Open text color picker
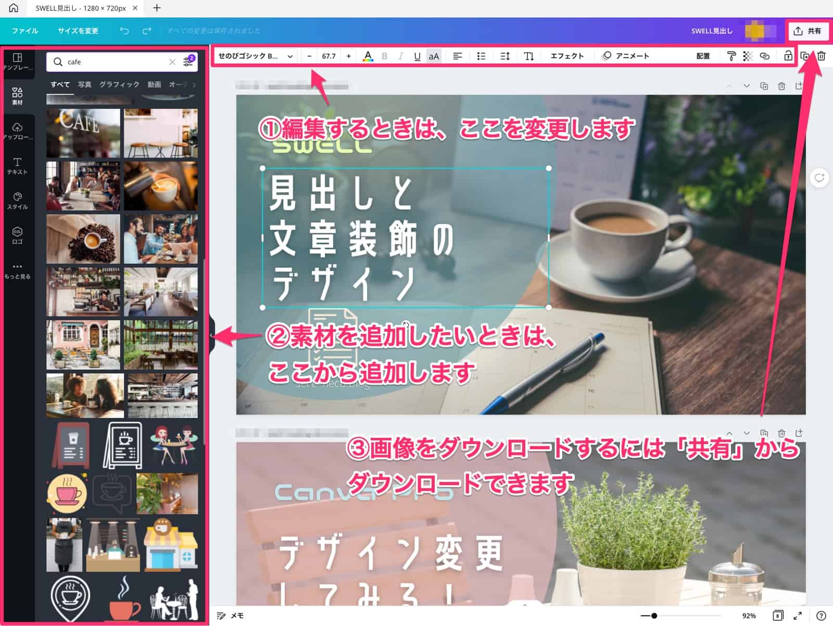 tap(368, 56)
